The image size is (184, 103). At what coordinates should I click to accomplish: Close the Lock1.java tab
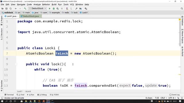tap(18, 16)
